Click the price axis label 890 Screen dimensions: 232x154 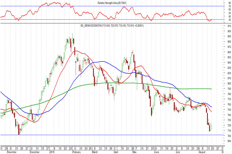229,37
